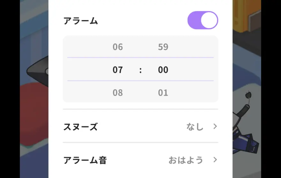
Task: Open the アラーム音 chevron arrow
Action: pos(215,160)
